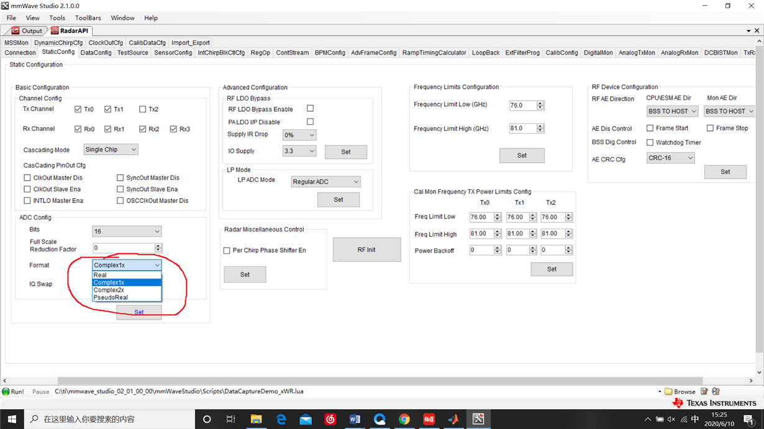
Task: Click the green Run! script icon
Action: click(6, 392)
